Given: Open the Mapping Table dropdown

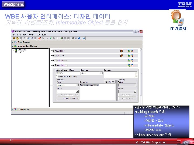Looking at the screenshot, I should click(135, 85).
